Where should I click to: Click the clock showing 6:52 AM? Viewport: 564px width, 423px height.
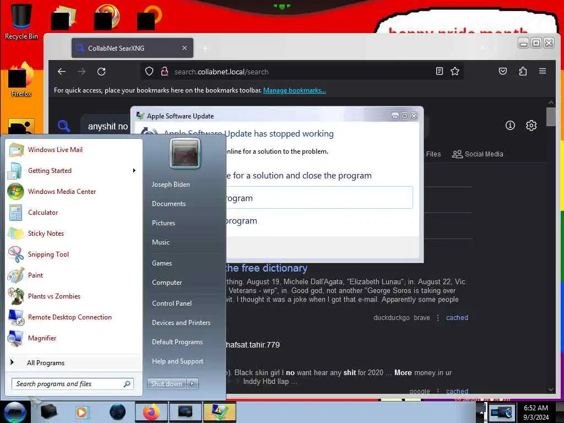(536, 412)
